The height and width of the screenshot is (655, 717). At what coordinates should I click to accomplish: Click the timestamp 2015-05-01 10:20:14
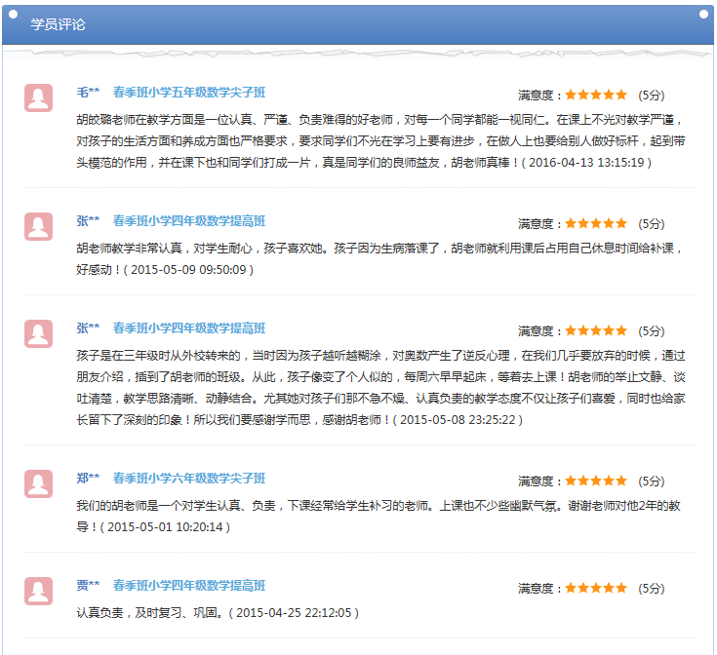click(165, 527)
